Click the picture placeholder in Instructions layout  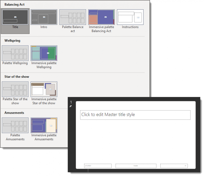click(x=138, y=17)
